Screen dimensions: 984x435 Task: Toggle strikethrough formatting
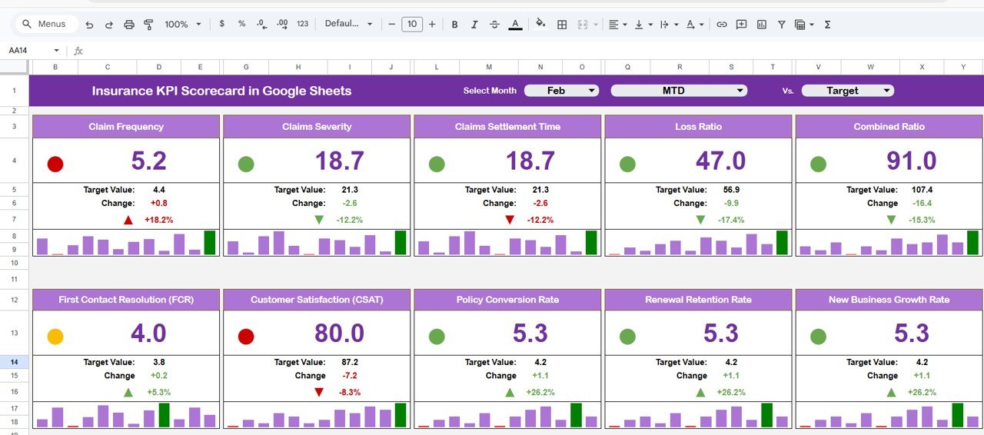pos(494,25)
